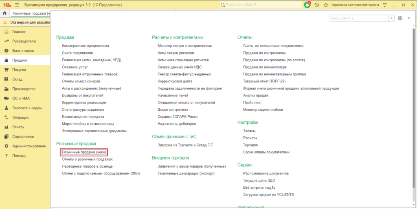The height and width of the screenshot is (209, 417).
Task: Open Главное section in sidebar
Action: (x=19, y=32)
